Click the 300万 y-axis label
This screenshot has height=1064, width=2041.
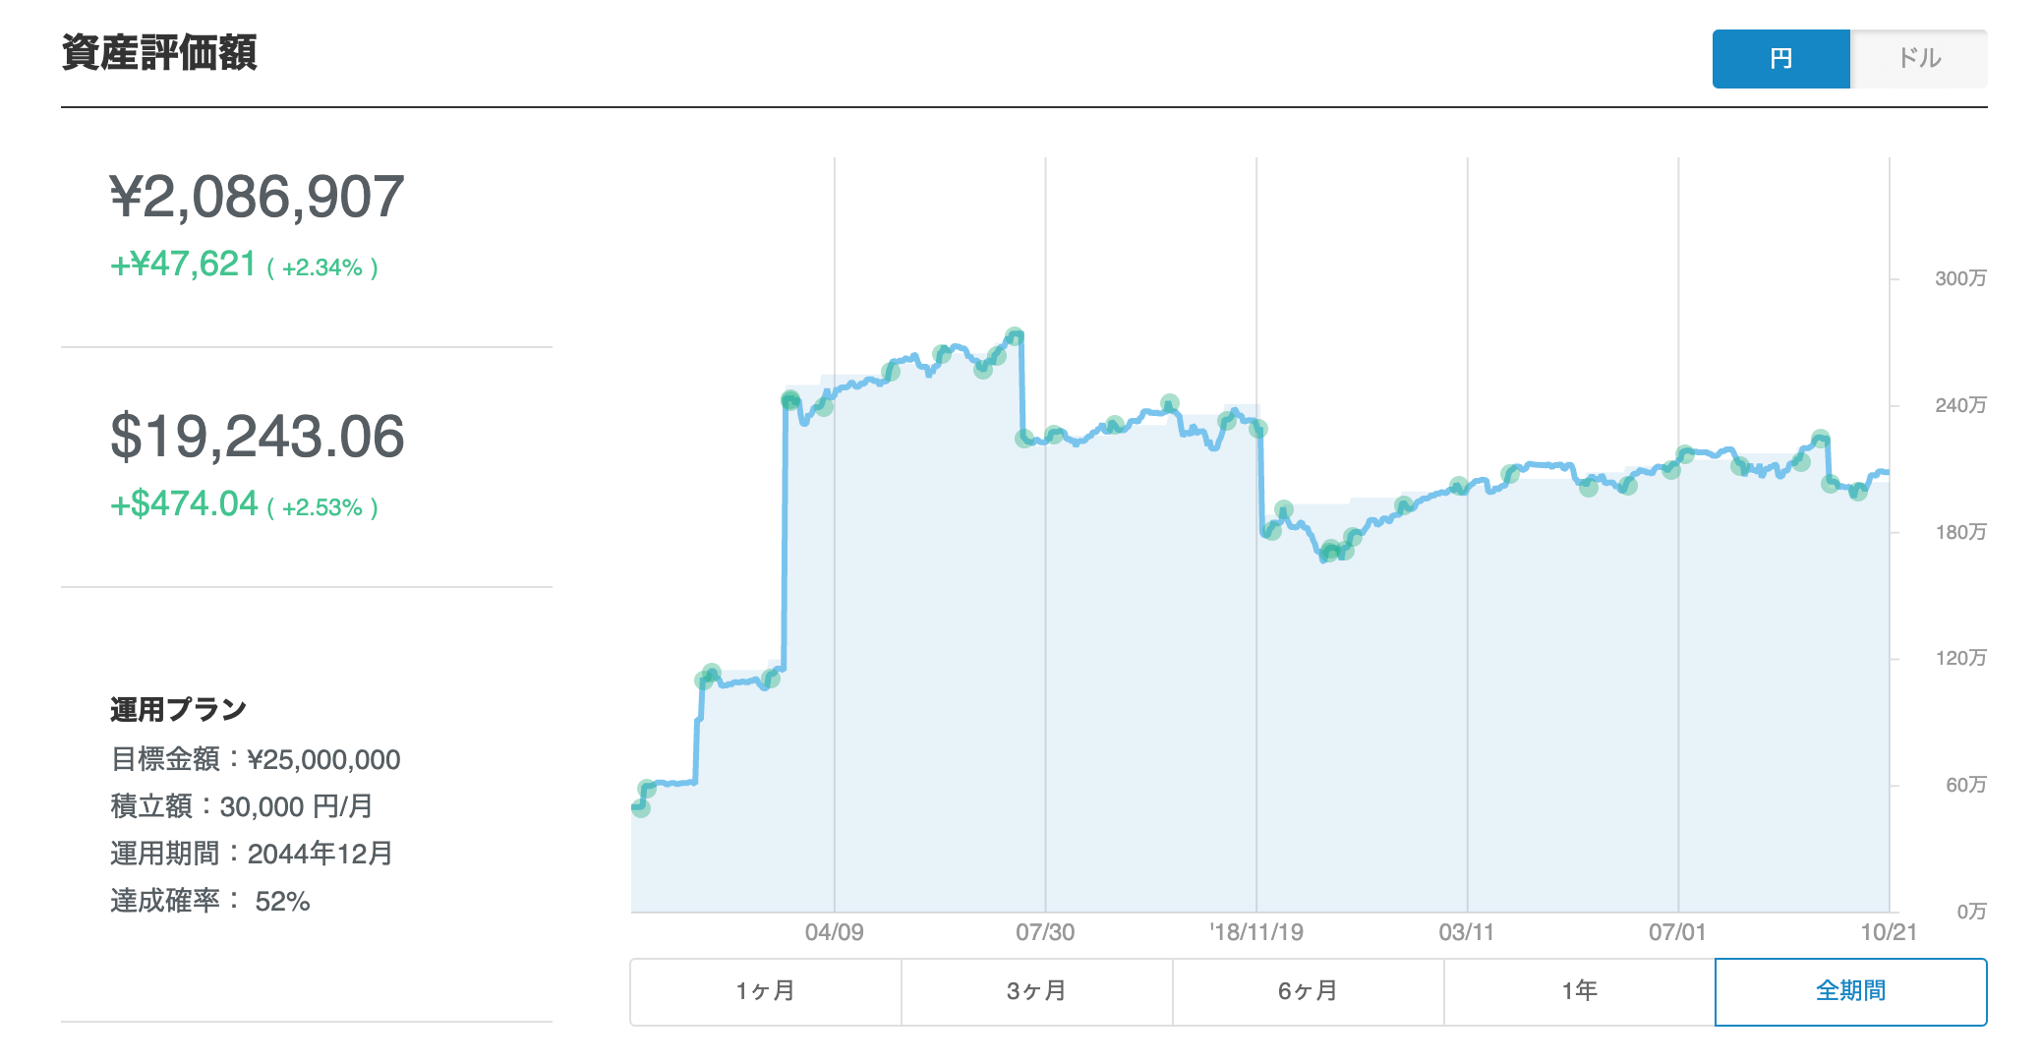pyautogui.click(x=1959, y=278)
